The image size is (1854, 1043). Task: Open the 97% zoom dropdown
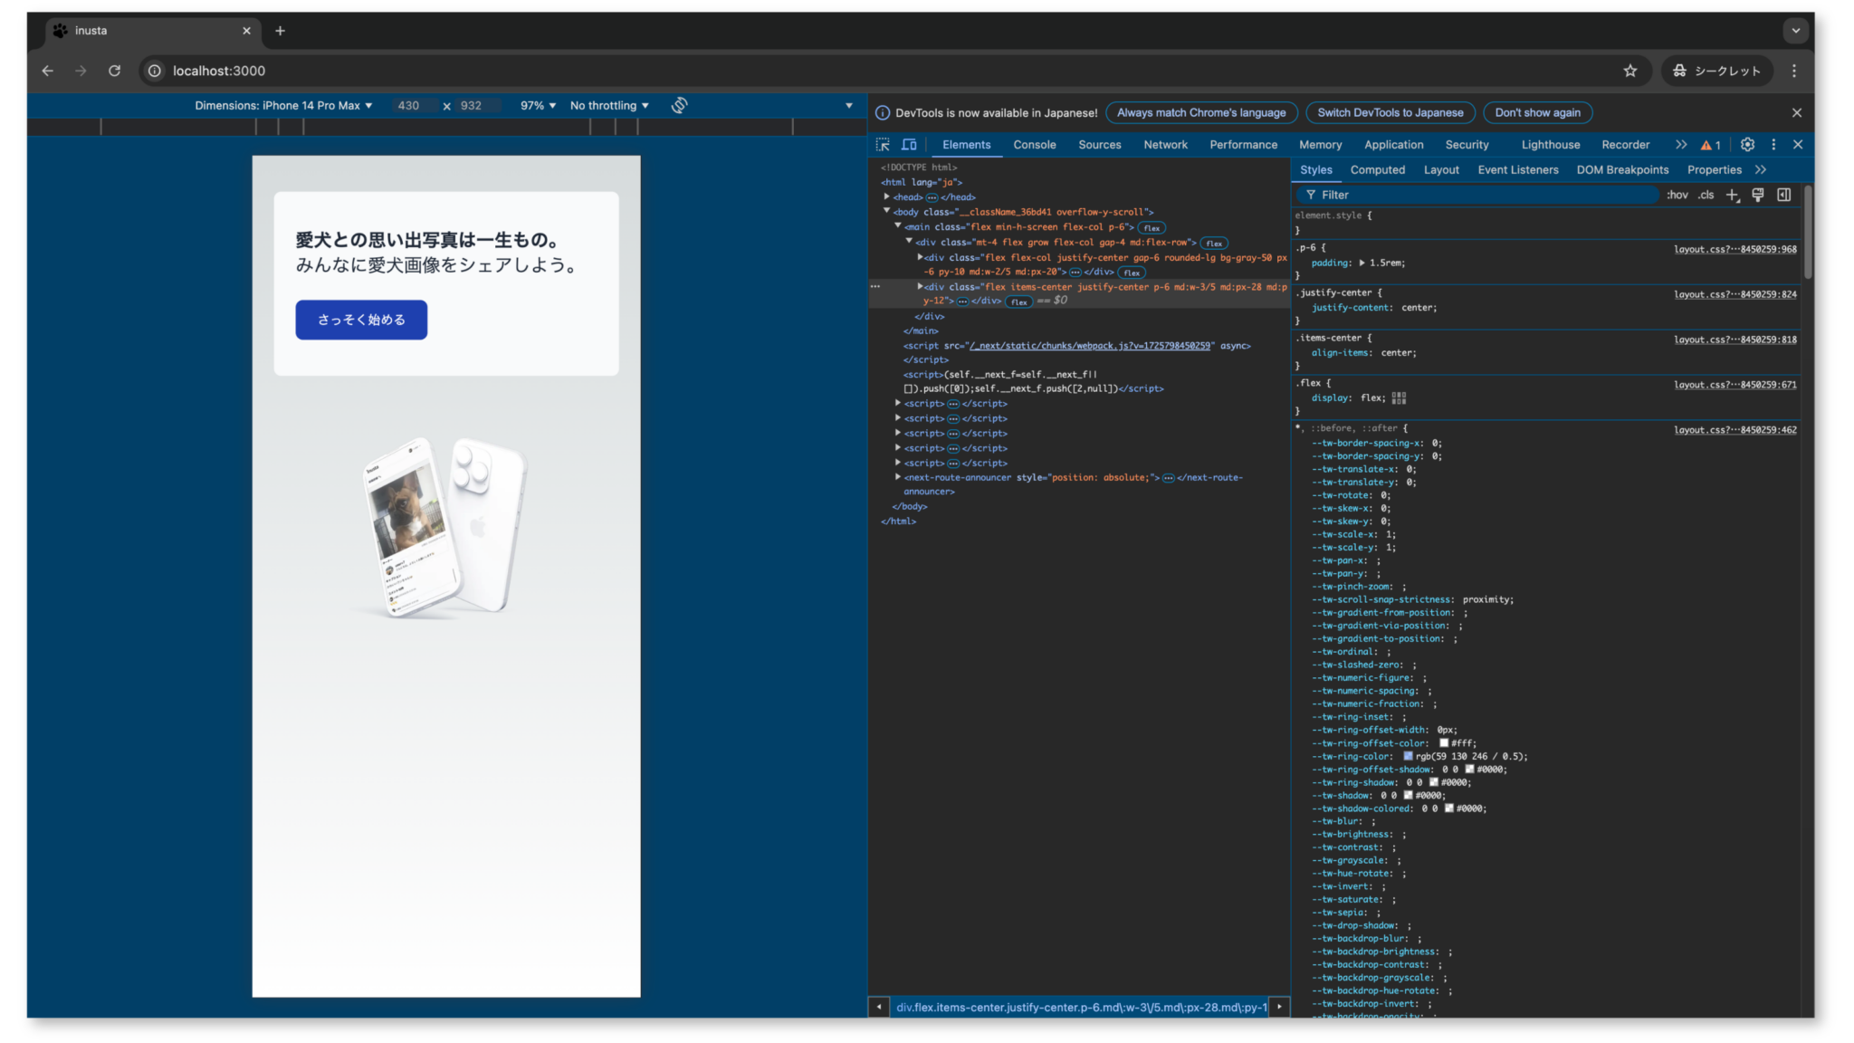point(538,106)
